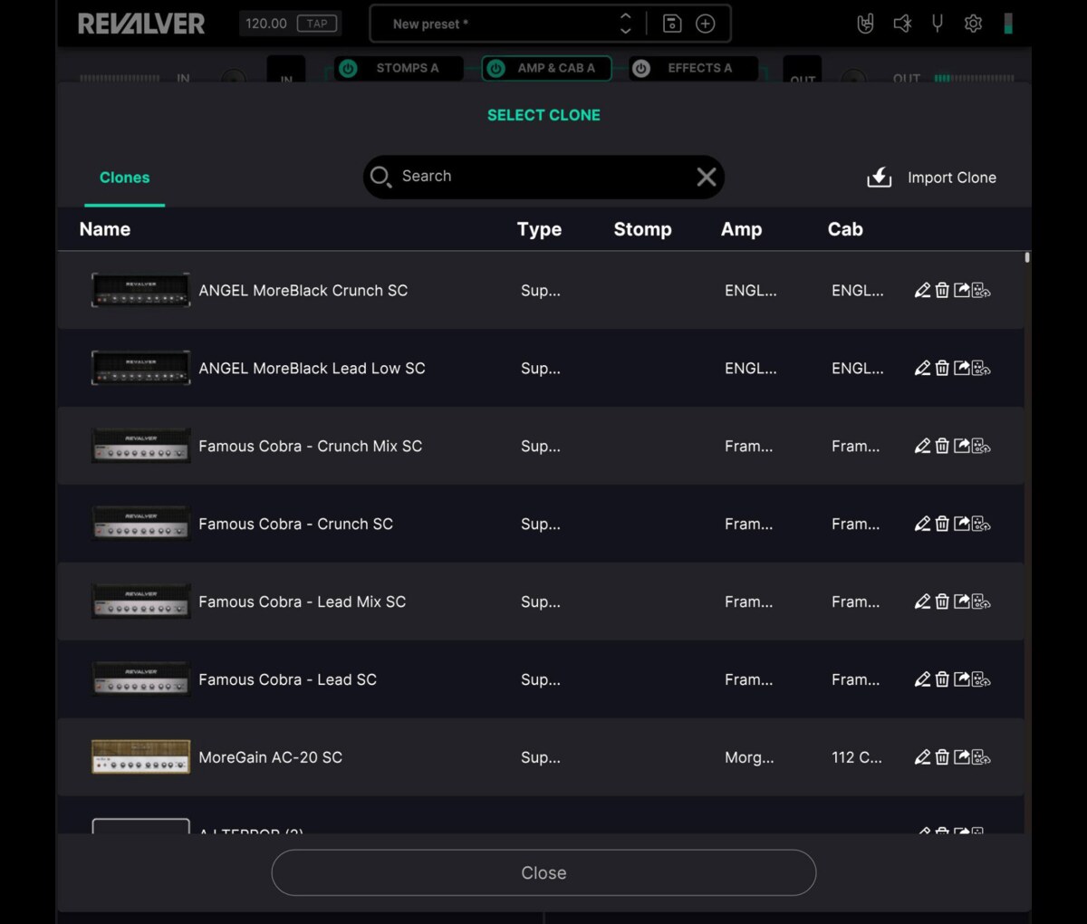
Task: Toggle STOMPS A power button
Action: pyautogui.click(x=348, y=68)
